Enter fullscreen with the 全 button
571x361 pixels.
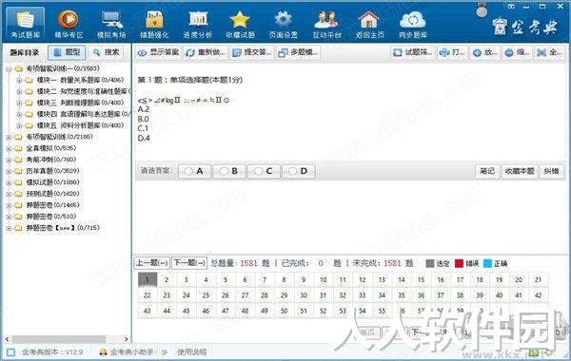[x=549, y=52]
